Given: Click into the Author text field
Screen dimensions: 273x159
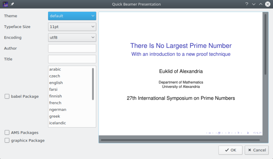Looking at the screenshot, I should (72, 48).
